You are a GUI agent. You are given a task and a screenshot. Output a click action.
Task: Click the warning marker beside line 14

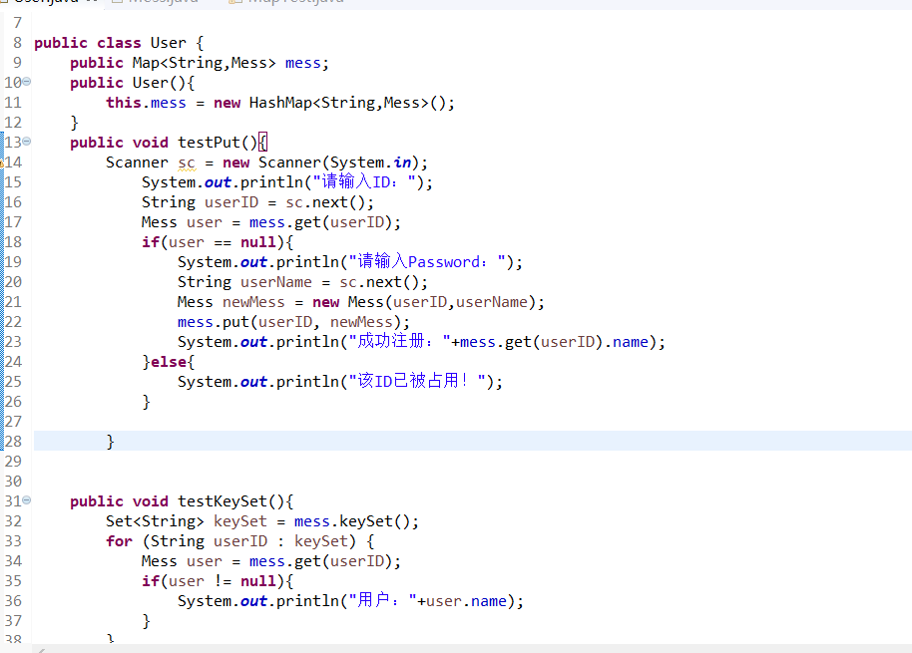[x=2, y=163]
